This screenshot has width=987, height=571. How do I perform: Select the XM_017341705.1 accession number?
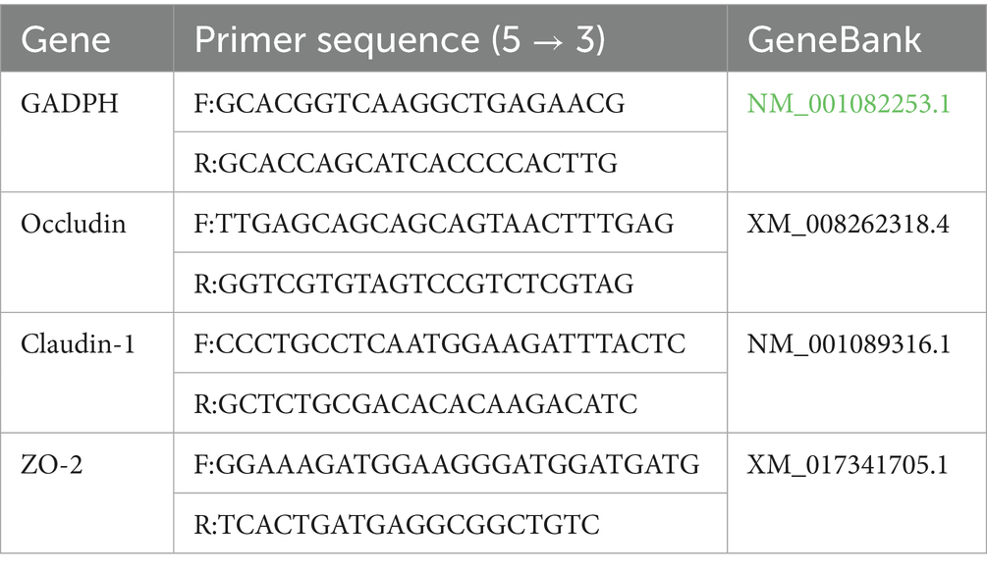(848, 464)
